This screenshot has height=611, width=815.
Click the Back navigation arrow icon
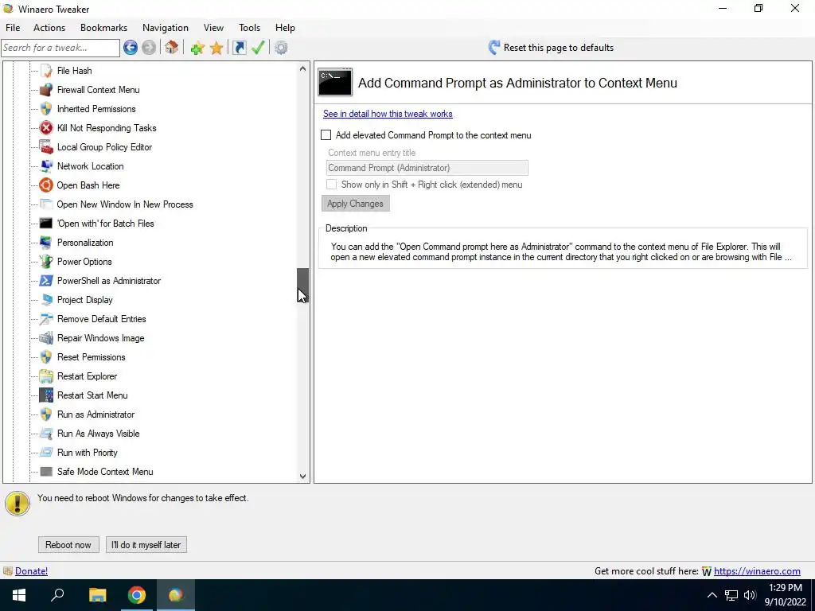[131, 48]
